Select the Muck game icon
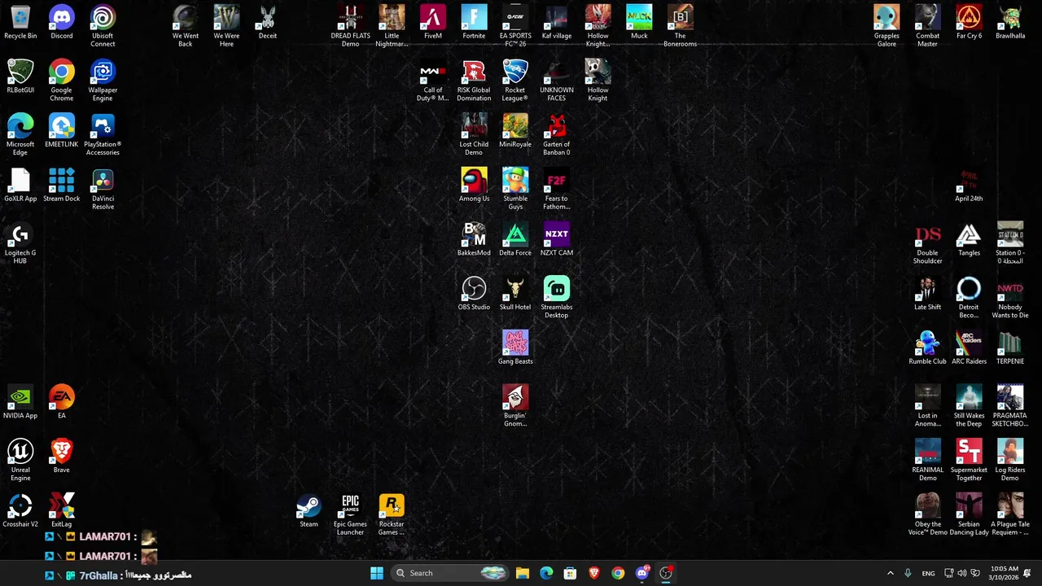The width and height of the screenshot is (1042, 586). tap(639, 23)
